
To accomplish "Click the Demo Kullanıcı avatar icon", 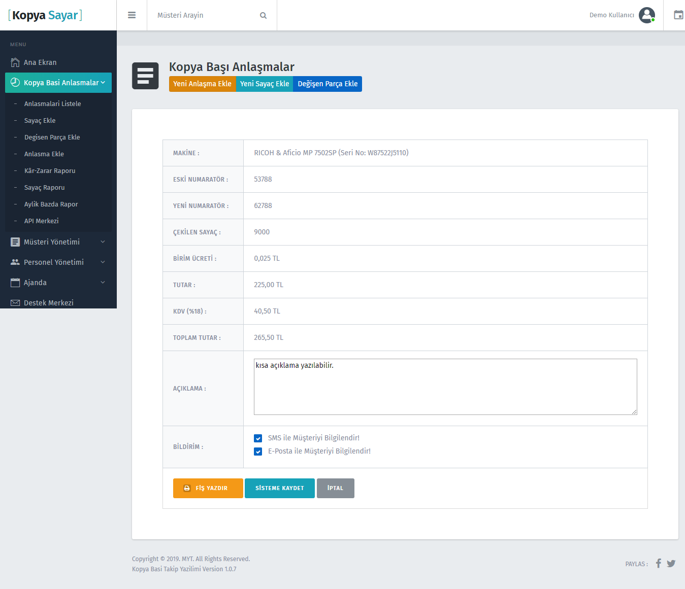I will [646, 15].
